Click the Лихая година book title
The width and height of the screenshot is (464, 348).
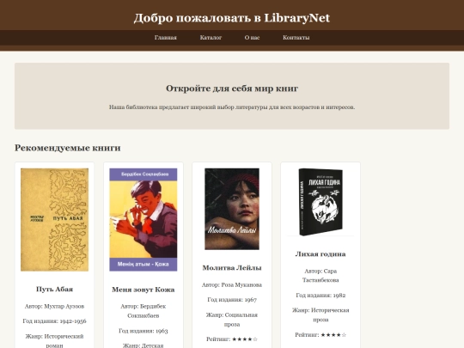pyautogui.click(x=321, y=253)
